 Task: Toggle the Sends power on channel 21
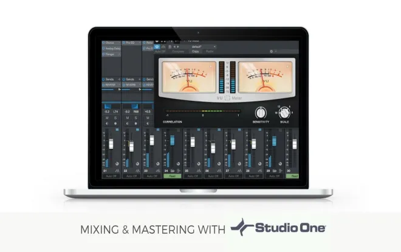(x=103, y=79)
